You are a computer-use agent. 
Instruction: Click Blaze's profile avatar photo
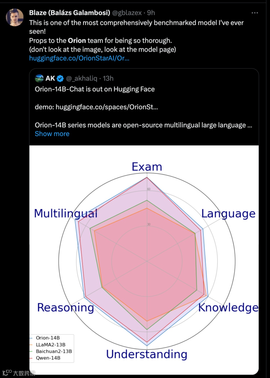pos(15,17)
